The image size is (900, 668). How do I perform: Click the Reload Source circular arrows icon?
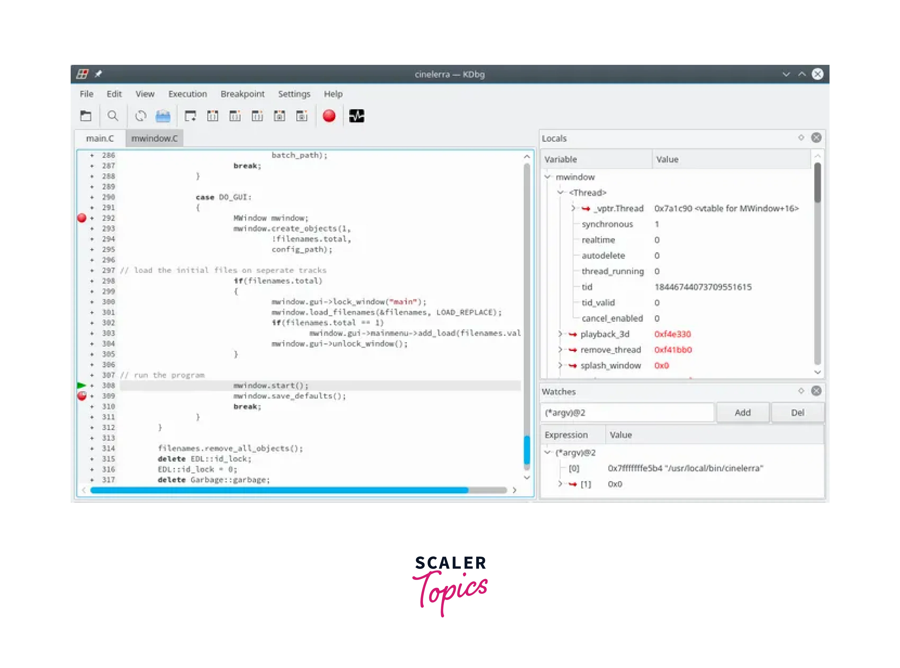[x=140, y=116]
